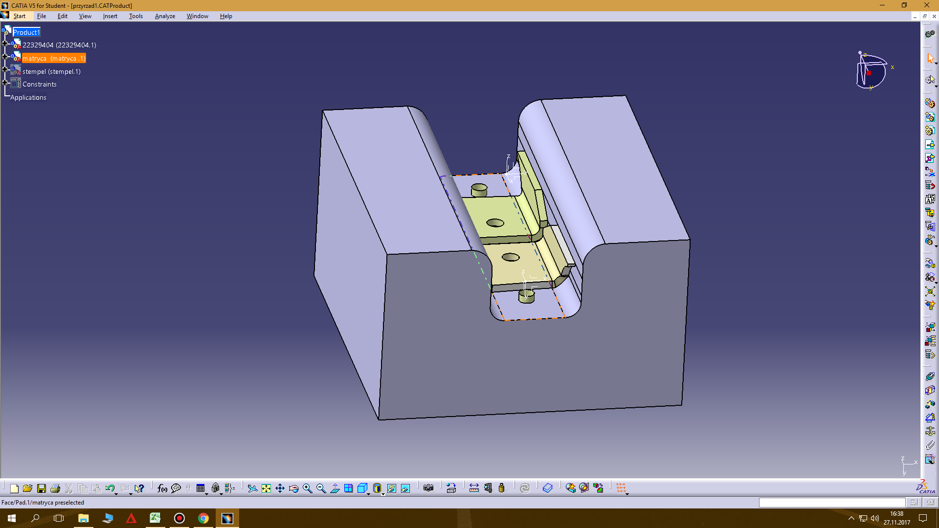The image size is (939, 528).
Task: Click the Capture camera icon
Action: coord(428,488)
